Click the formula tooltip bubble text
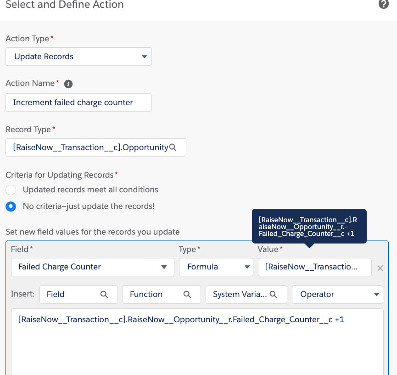 pos(308,227)
